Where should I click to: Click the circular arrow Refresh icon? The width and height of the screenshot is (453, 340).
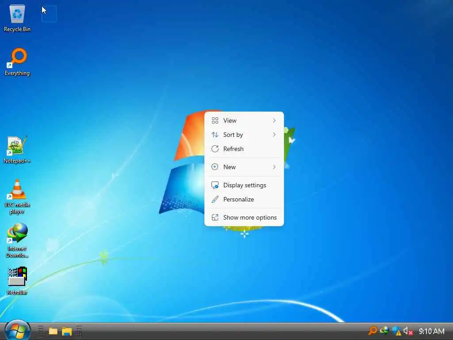tap(215, 149)
